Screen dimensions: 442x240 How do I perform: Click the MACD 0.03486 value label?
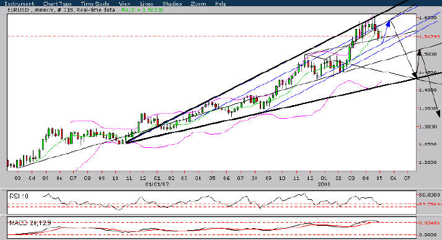[430, 223]
